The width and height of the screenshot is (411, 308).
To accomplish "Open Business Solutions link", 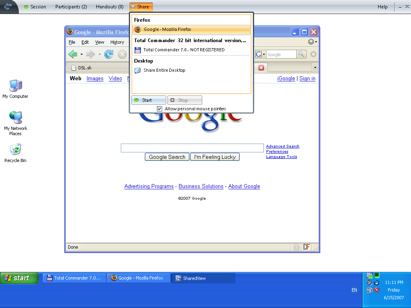I will 201,186.
